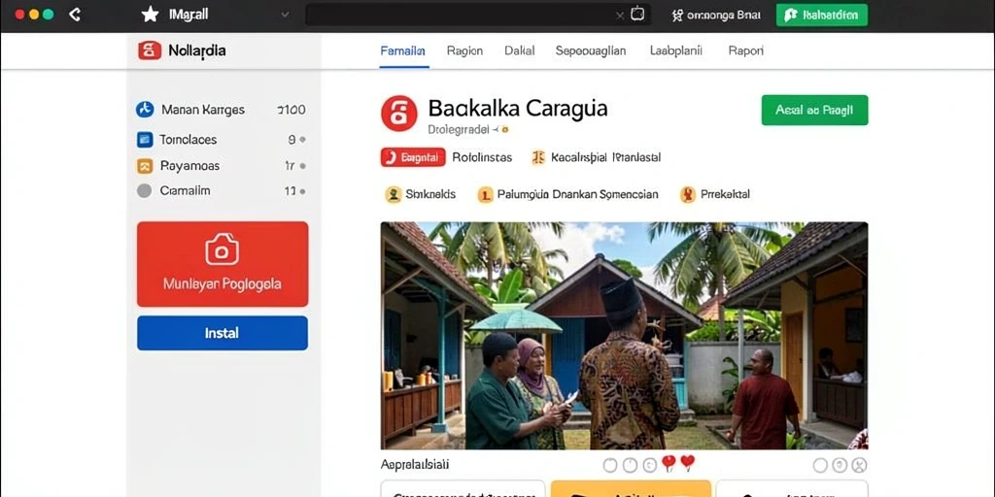
Task: Select the Tomclaces sidebar entry
Action: [221, 140]
